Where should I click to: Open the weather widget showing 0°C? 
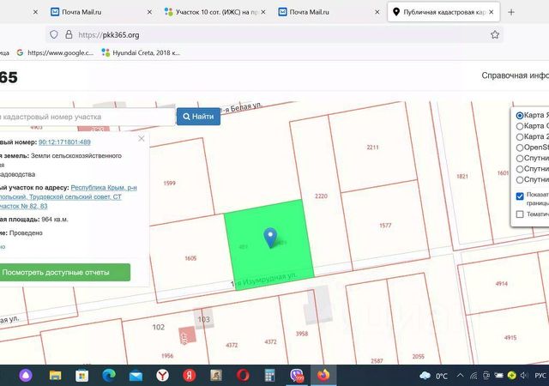click(x=433, y=376)
